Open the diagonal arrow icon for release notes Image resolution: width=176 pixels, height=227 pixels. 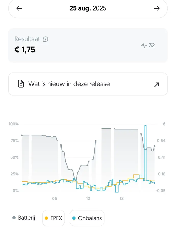(157, 85)
